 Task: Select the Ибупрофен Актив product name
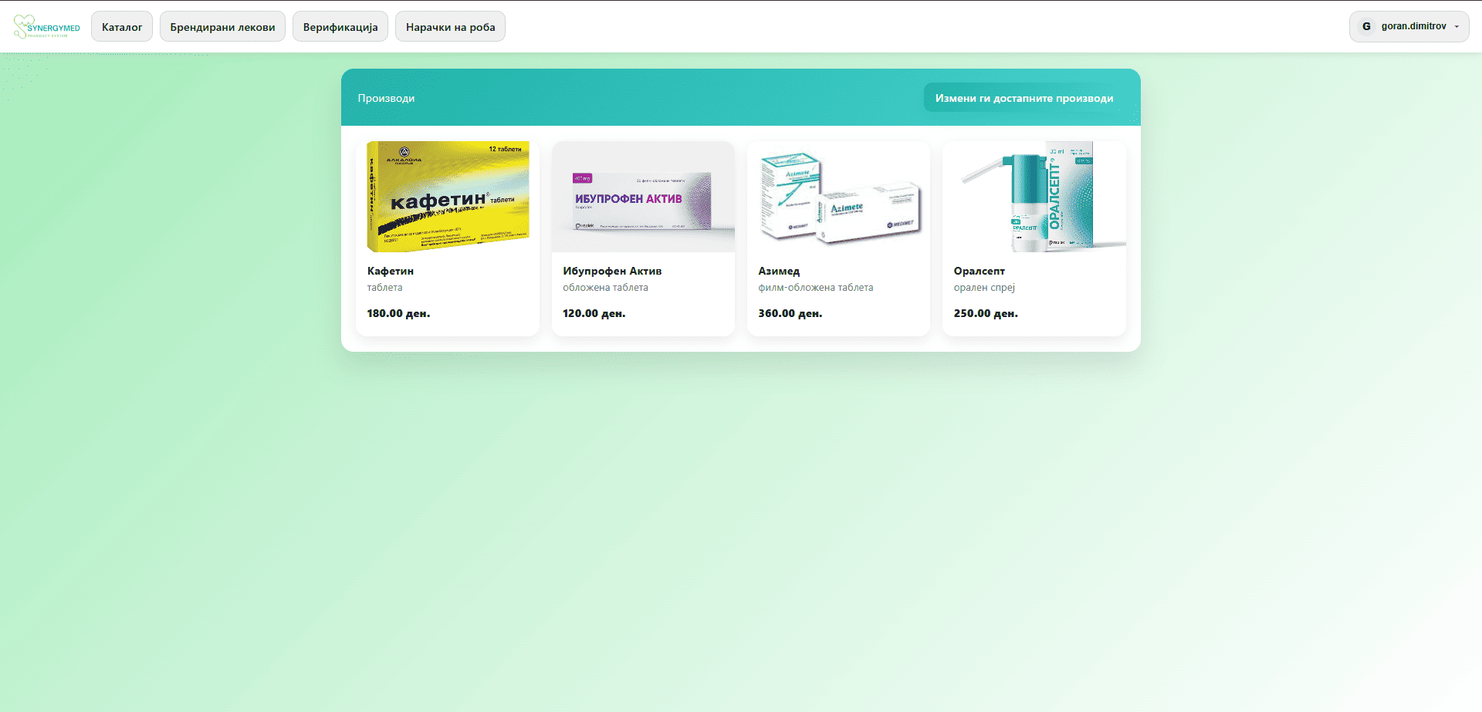(x=612, y=271)
